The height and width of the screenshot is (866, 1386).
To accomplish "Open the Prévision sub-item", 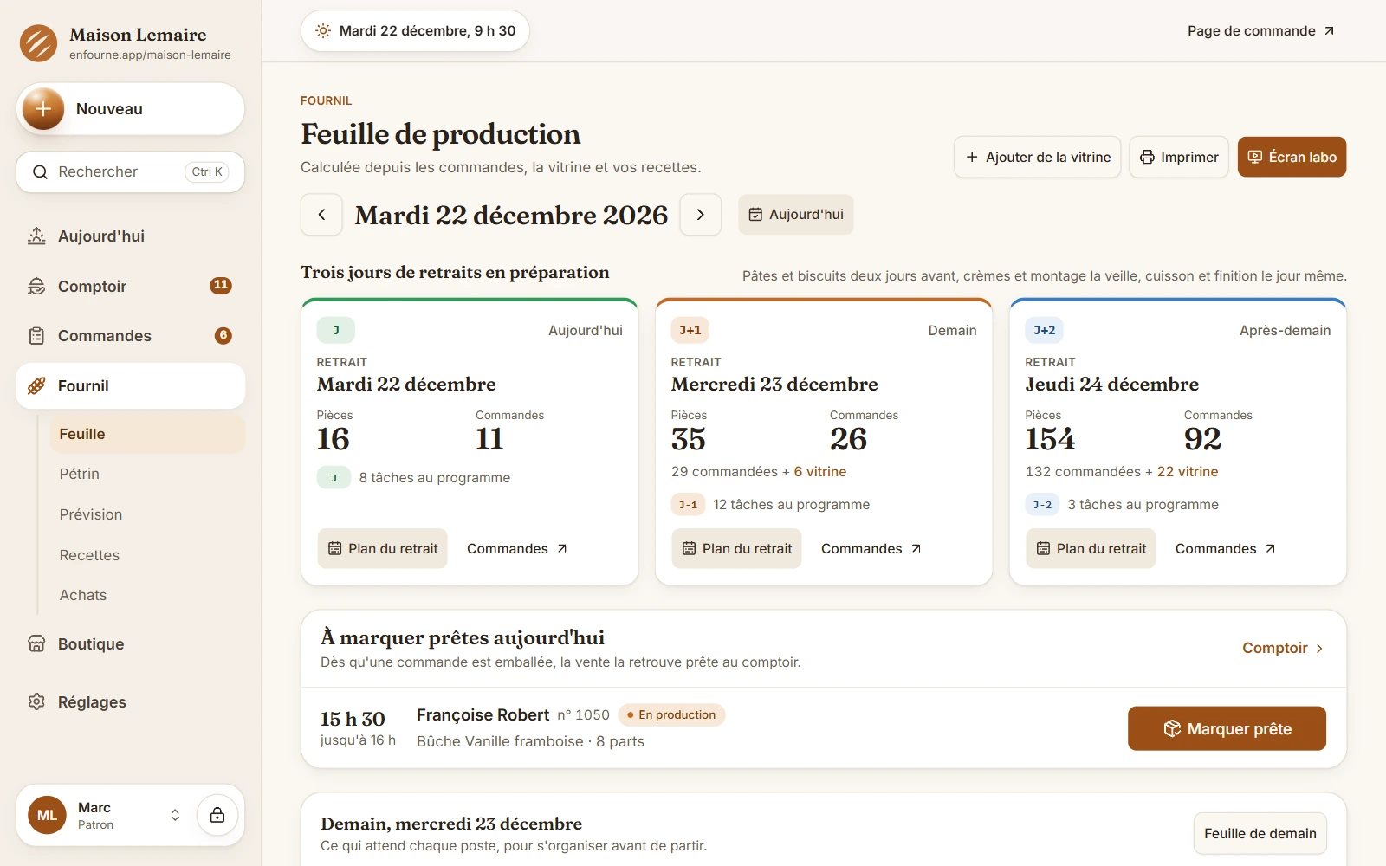I will (147, 514).
